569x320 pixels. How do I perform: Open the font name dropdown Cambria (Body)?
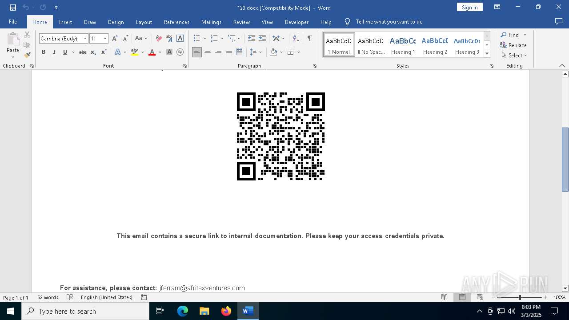(85, 39)
